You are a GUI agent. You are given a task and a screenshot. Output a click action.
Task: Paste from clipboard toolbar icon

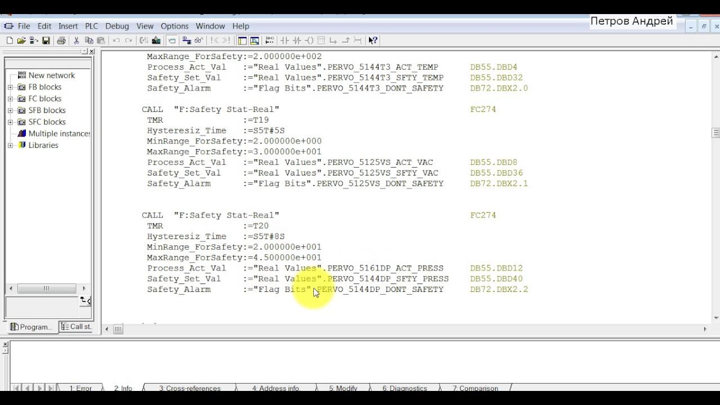point(101,40)
